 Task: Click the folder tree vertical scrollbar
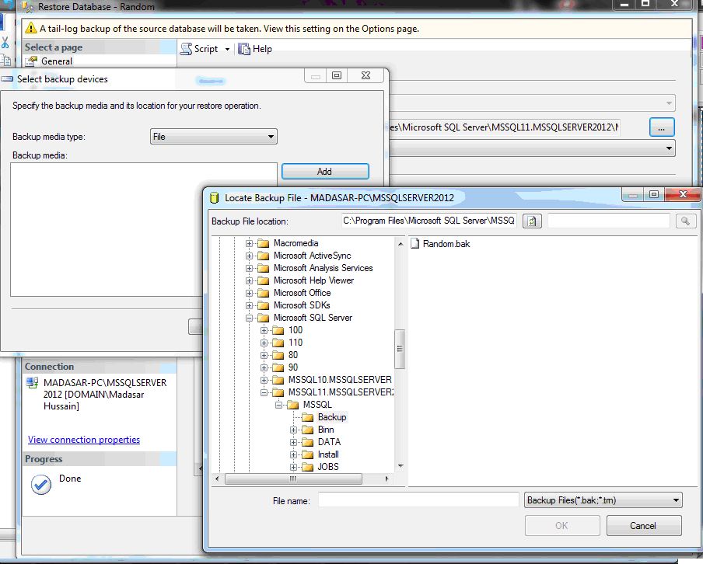click(400, 350)
